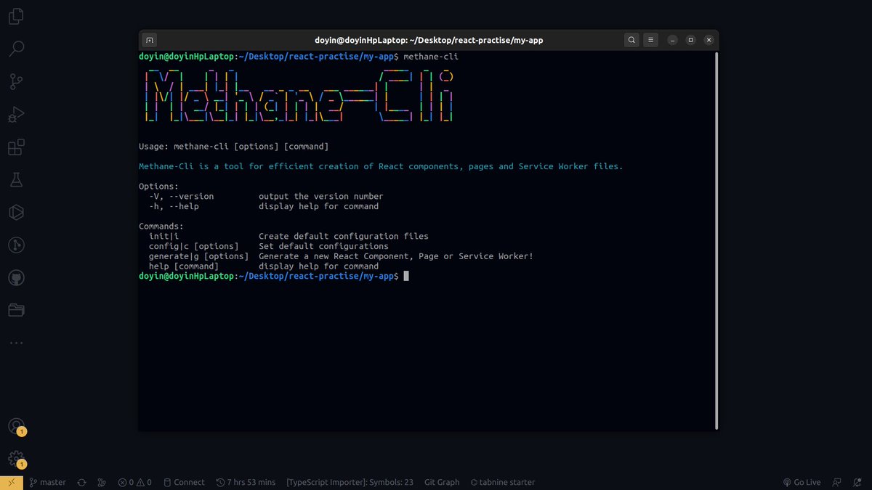Open Git Graph from the status bar
872x490 pixels.
click(442, 482)
